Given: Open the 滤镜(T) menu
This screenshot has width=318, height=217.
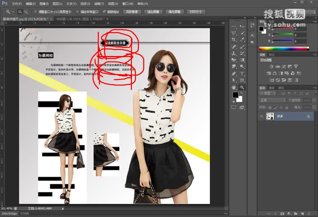Looking at the screenshot, I should pos(99,4).
